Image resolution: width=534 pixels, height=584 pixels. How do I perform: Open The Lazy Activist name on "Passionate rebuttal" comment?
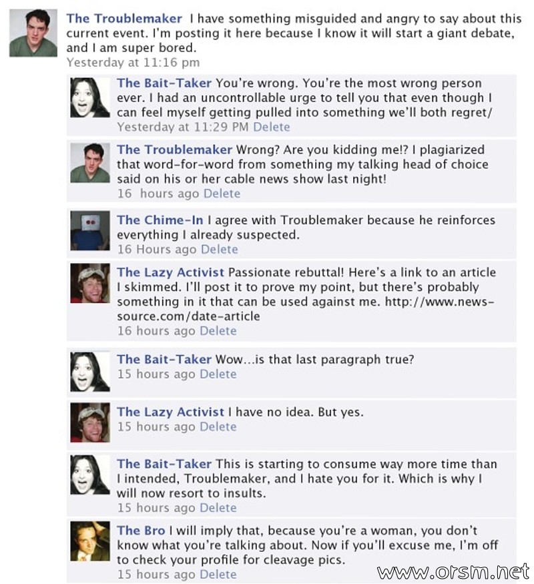point(171,272)
